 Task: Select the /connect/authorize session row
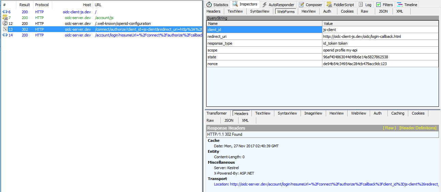[102, 29]
